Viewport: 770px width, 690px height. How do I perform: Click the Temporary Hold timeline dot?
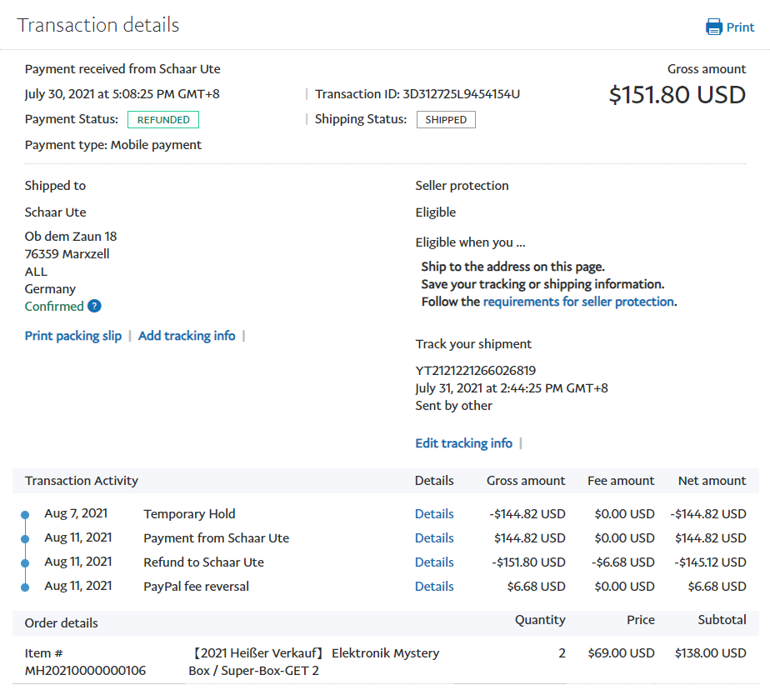25,515
